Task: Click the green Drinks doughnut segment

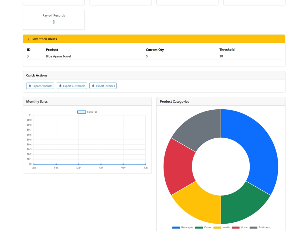Action: click(x=243, y=204)
